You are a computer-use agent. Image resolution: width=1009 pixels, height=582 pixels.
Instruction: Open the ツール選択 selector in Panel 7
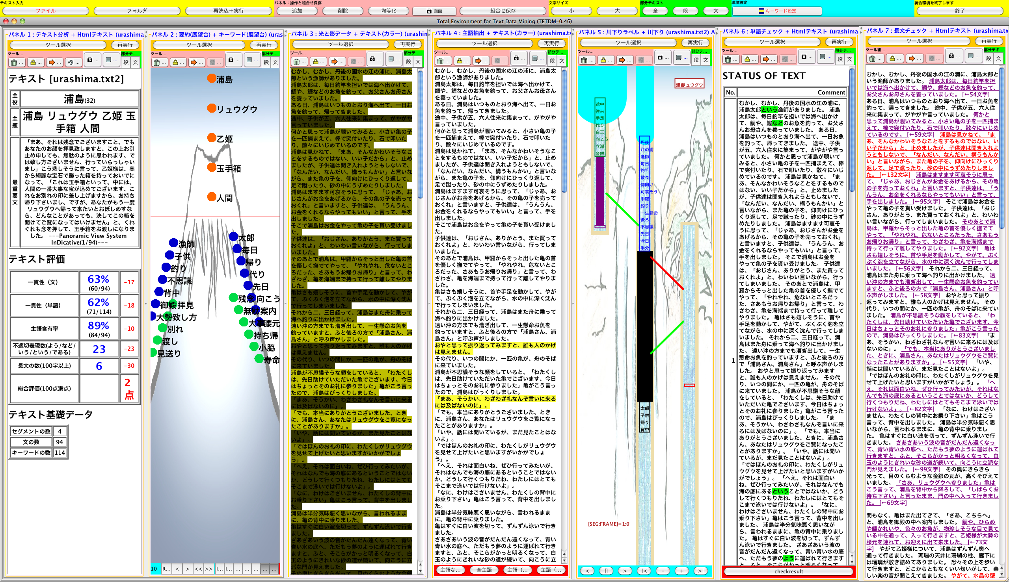click(x=919, y=41)
